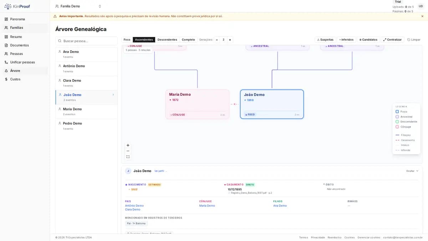Click the warning triangle icon in banner

[x=55, y=16]
